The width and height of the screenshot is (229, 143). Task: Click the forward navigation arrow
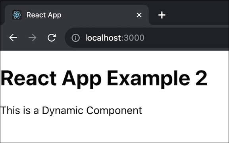pyautogui.click(x=32, y=38)
